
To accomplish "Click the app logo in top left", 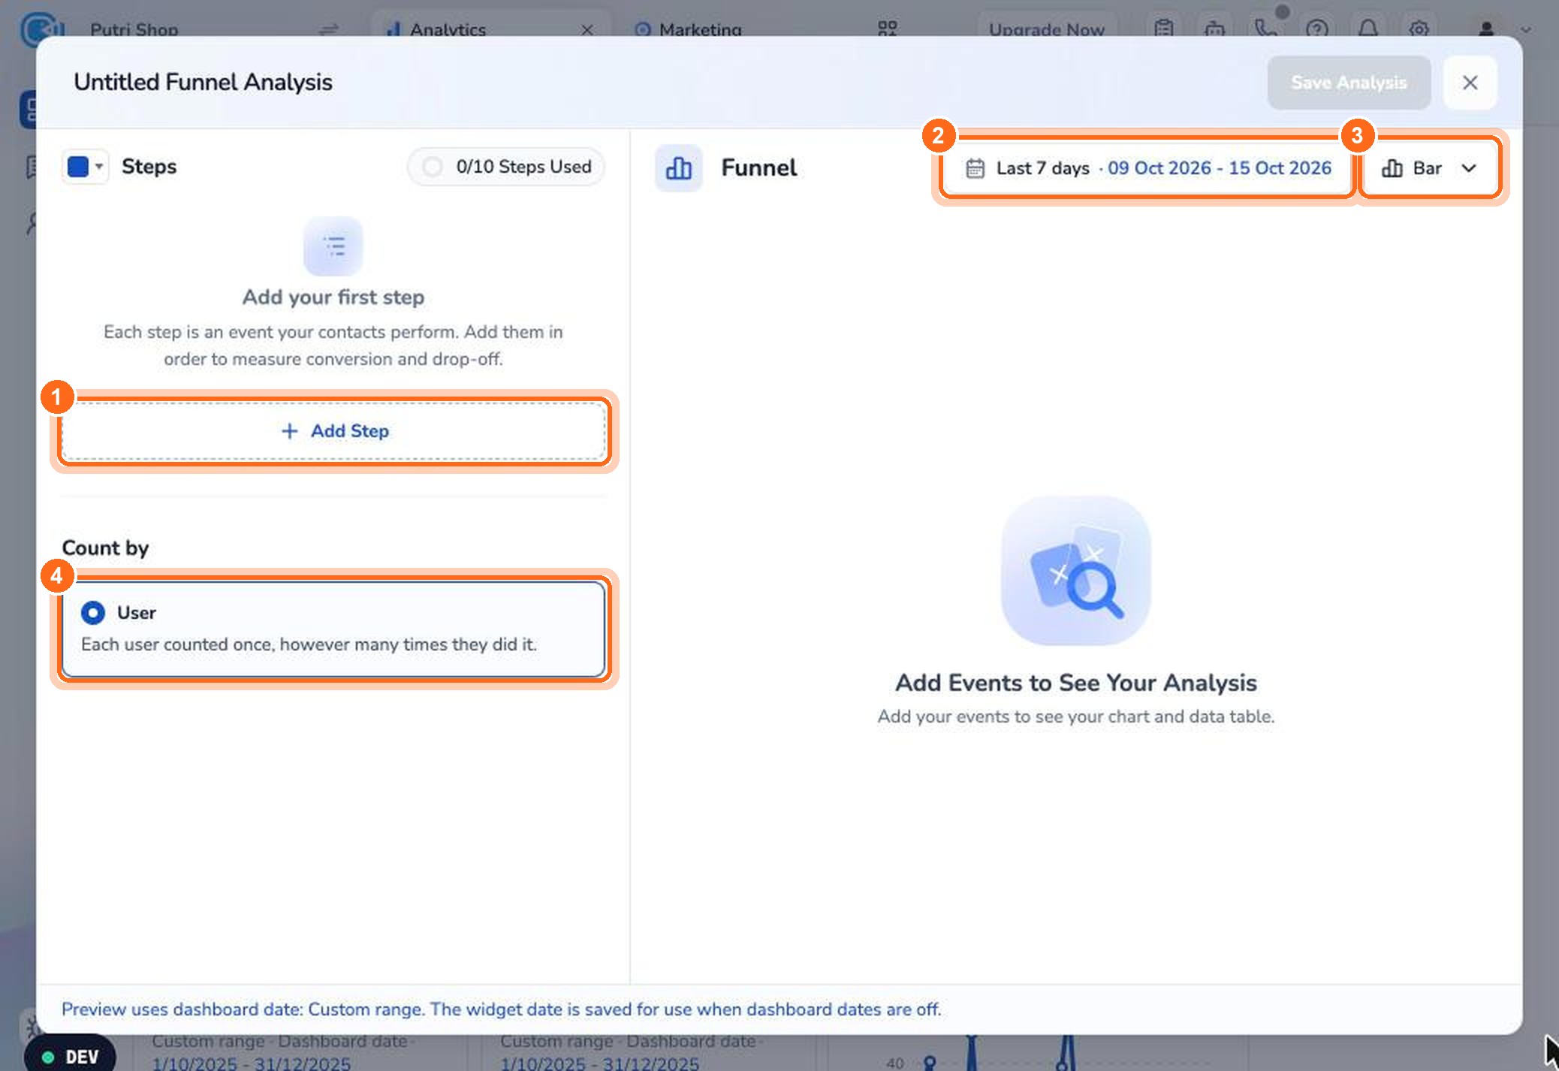I will [x=41, y=29].
